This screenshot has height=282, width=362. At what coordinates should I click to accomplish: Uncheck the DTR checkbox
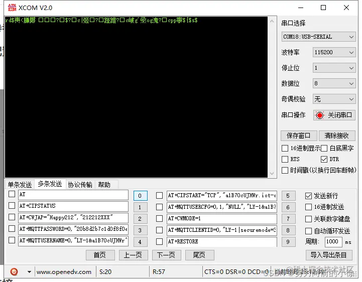pos(324,159)
